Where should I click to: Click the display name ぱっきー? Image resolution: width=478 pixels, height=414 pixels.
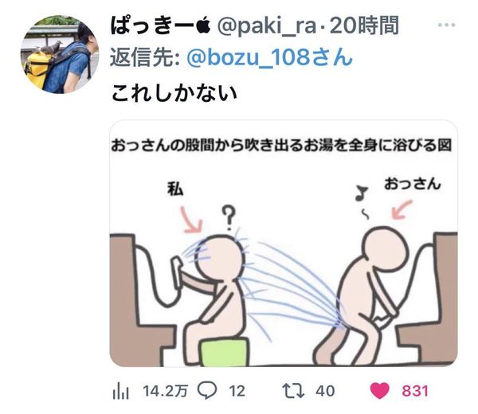(152, 25)
